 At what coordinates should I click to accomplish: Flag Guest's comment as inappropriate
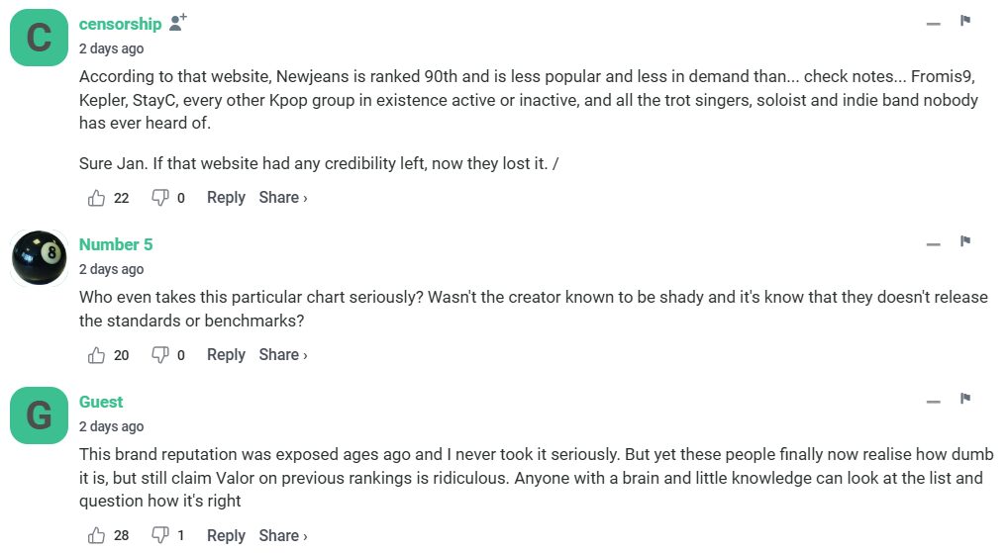coord(965,399)
